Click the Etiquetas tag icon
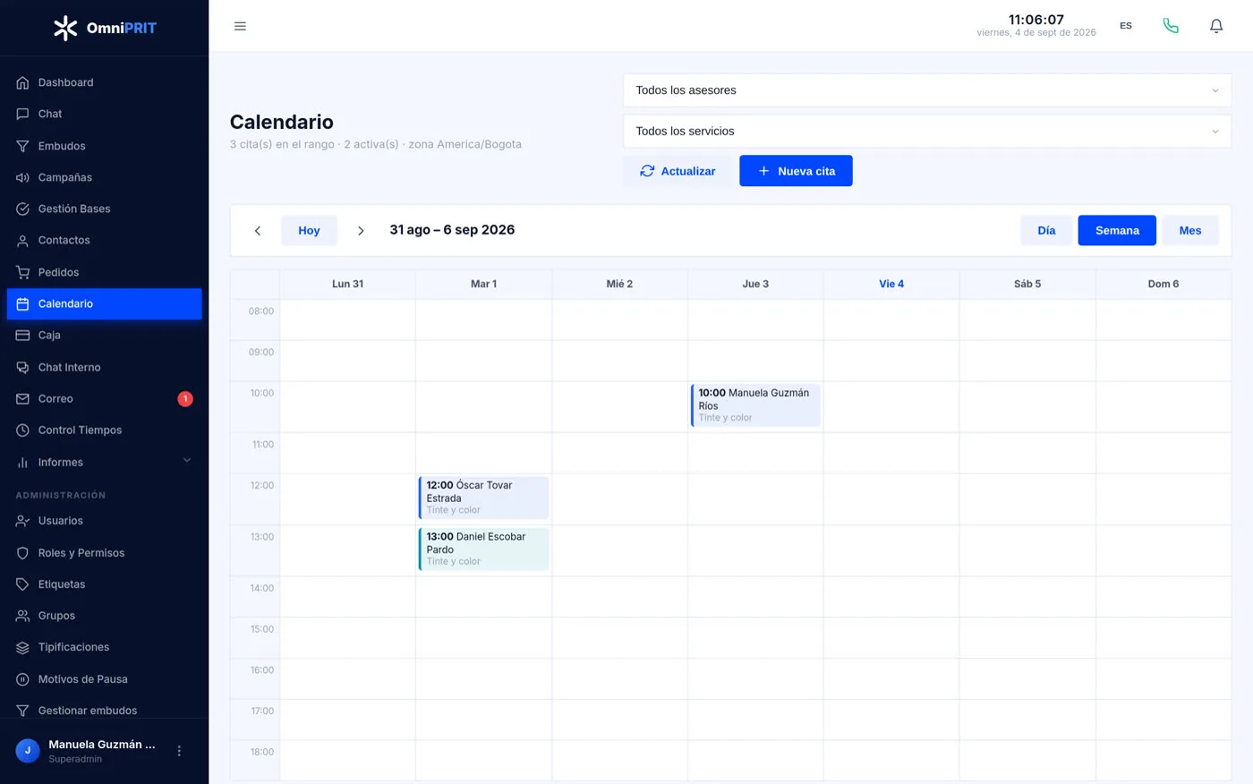1253x784 pixels. [x=23, y=584]
